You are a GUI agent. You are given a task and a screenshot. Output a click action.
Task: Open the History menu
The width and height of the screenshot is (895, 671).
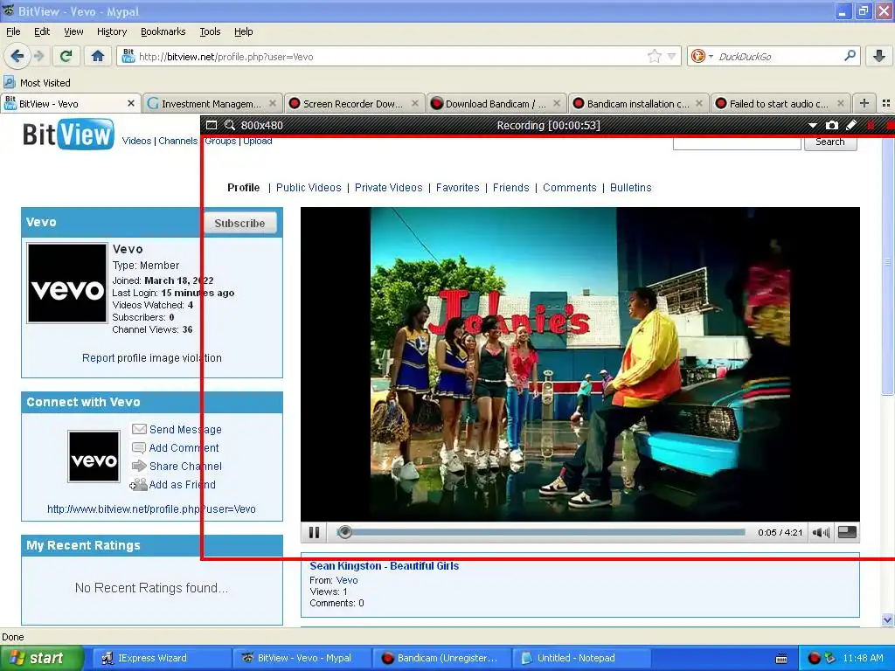pos(111,31)
